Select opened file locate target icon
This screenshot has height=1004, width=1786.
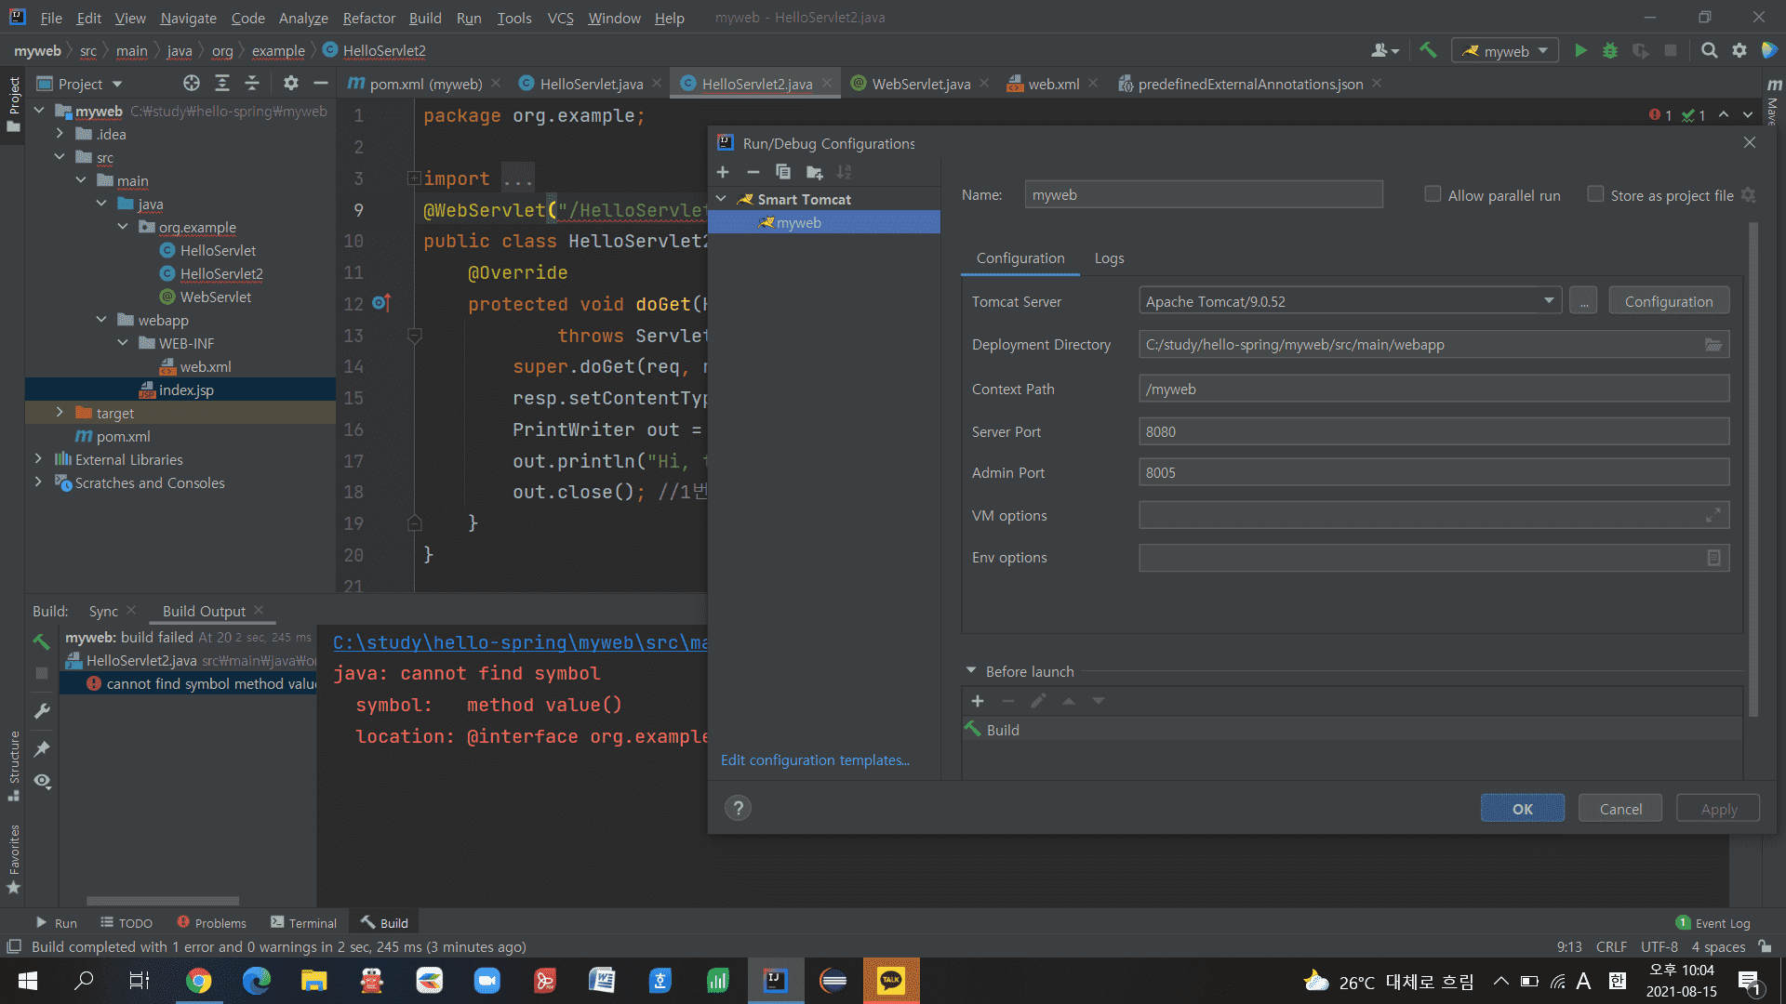tap(192, 84)
